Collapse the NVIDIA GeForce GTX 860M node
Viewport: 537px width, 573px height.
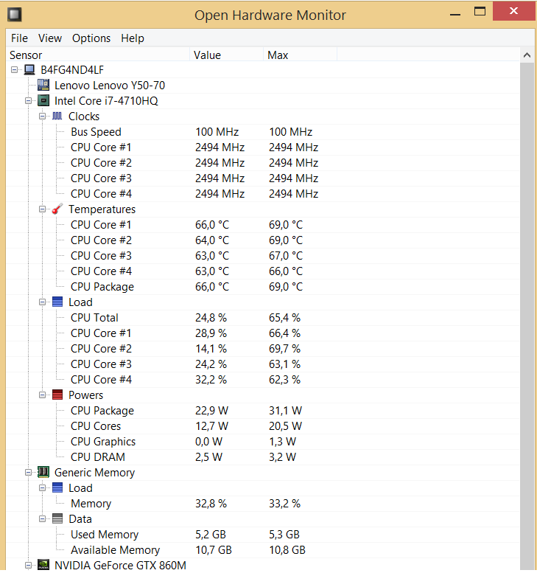[28, 565]
